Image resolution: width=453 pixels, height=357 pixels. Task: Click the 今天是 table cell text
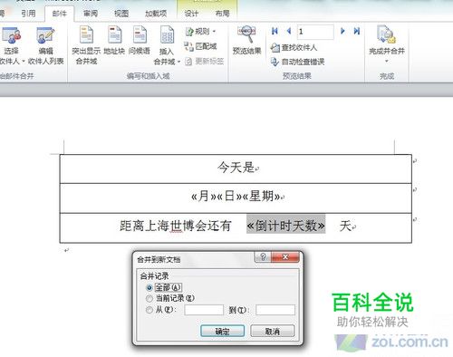(236, 167)
